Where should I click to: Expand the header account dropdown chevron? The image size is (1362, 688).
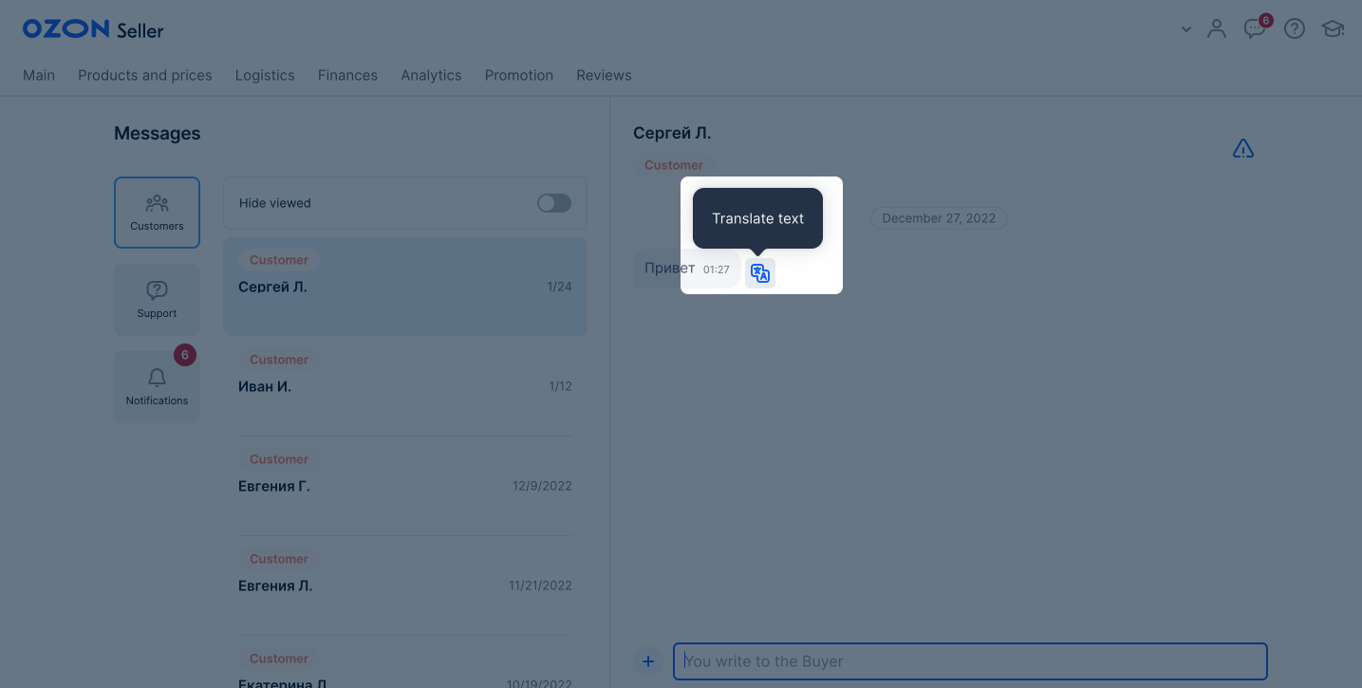[1186, 29]
